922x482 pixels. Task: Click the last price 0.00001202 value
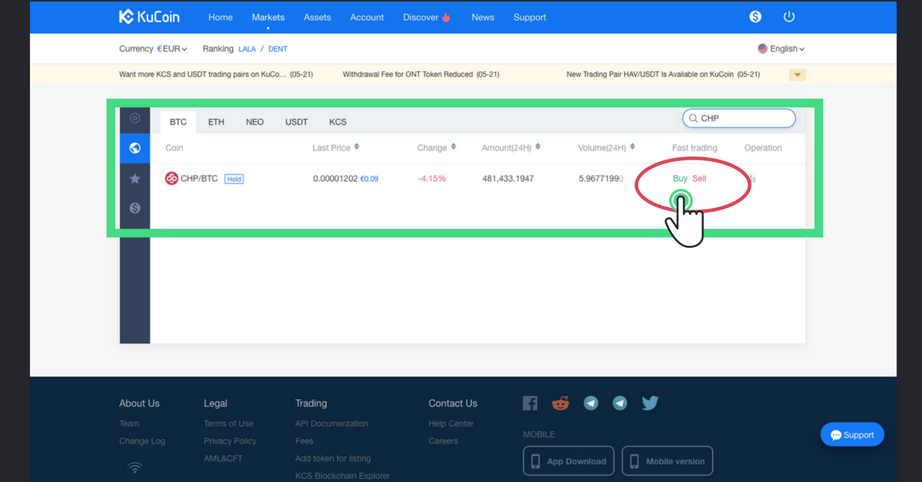tap(335, 179)
